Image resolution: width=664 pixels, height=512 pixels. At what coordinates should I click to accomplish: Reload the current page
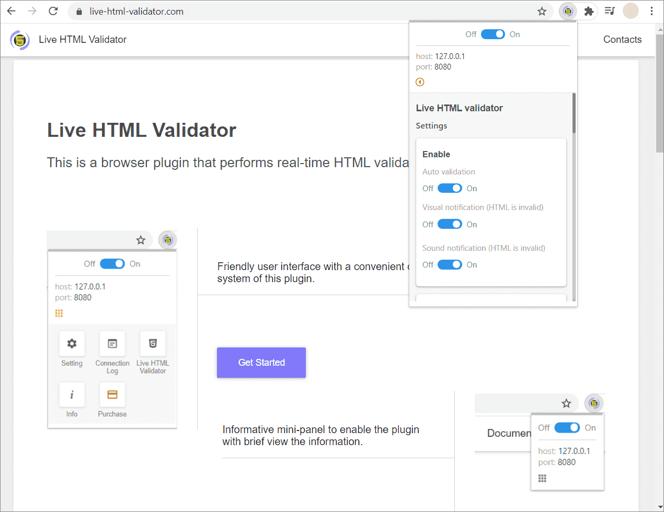click(x=53, y=11)
